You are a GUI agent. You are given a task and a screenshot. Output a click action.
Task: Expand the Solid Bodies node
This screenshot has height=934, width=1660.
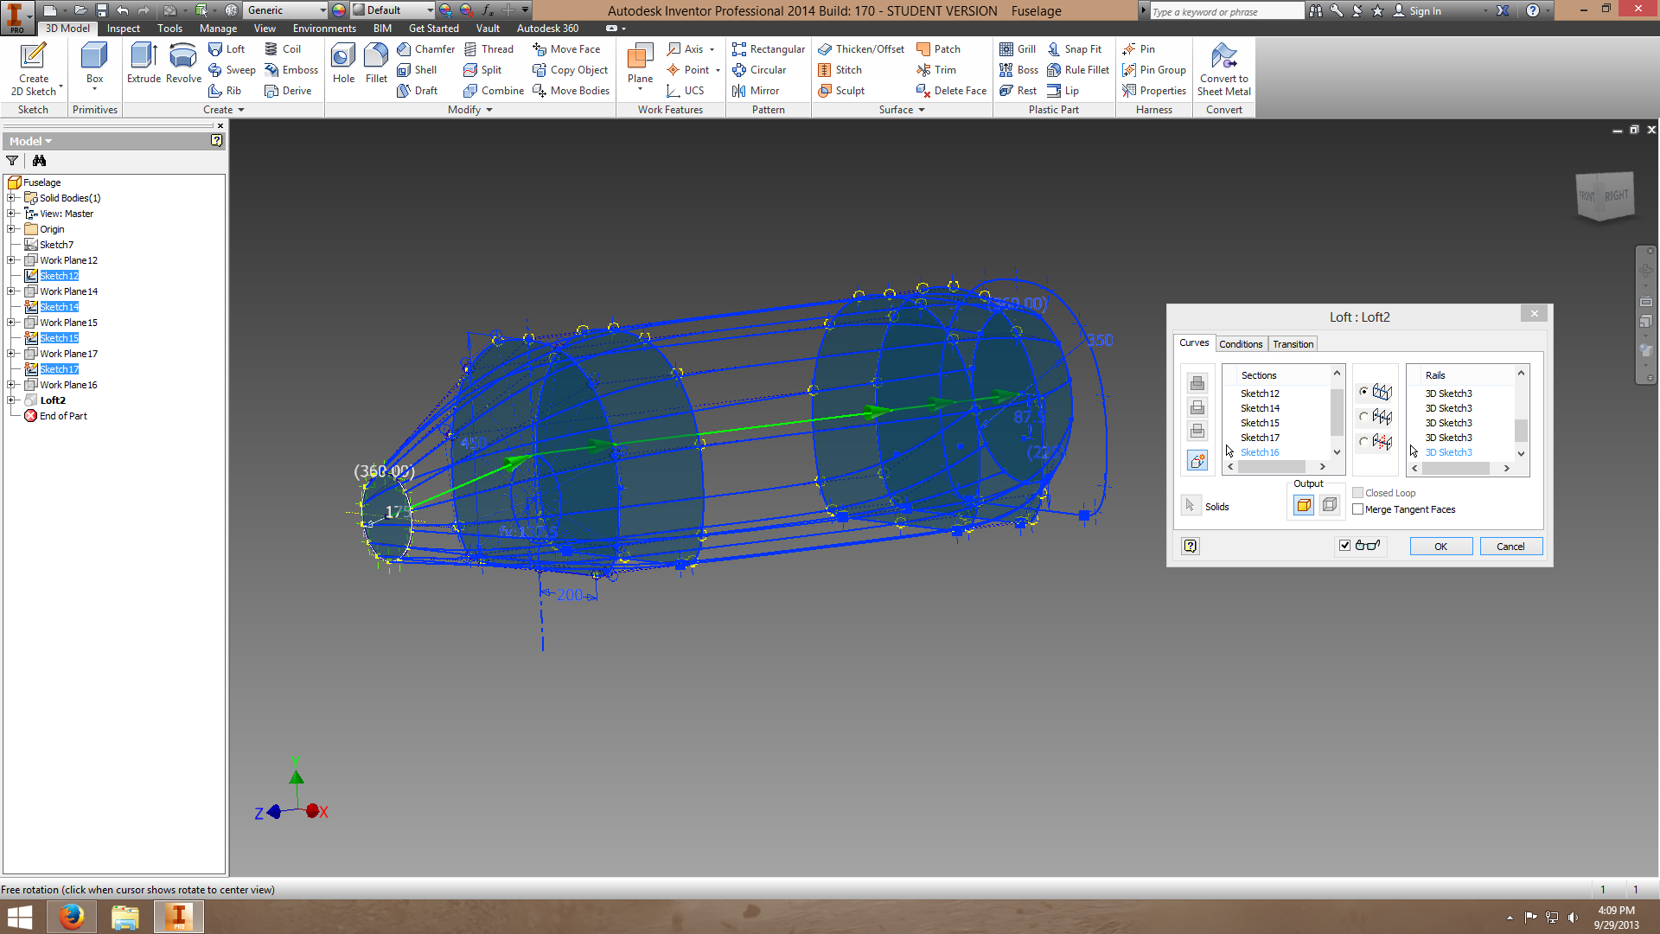[11, 197]
